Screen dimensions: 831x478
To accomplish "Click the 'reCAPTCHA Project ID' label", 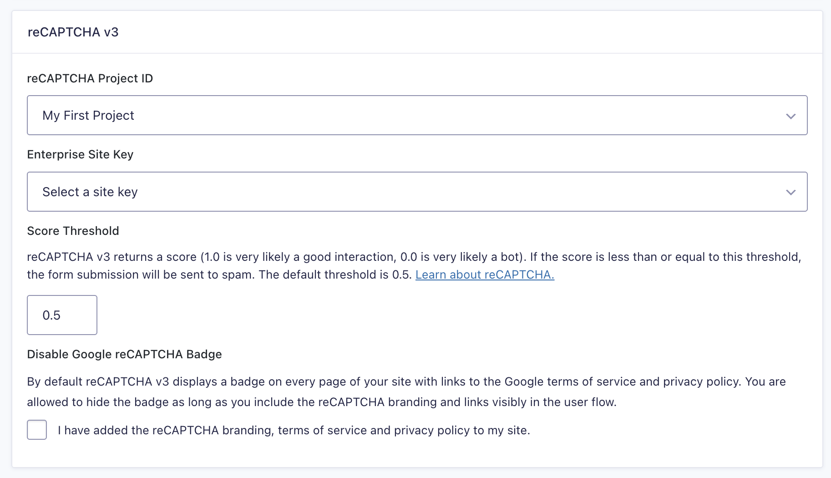I will point(90,78).
